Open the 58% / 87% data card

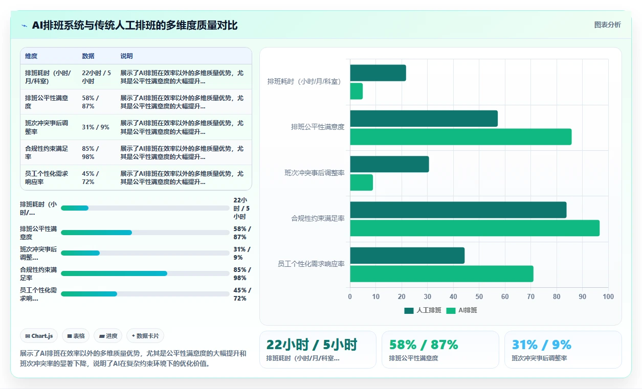click(440, 350)
